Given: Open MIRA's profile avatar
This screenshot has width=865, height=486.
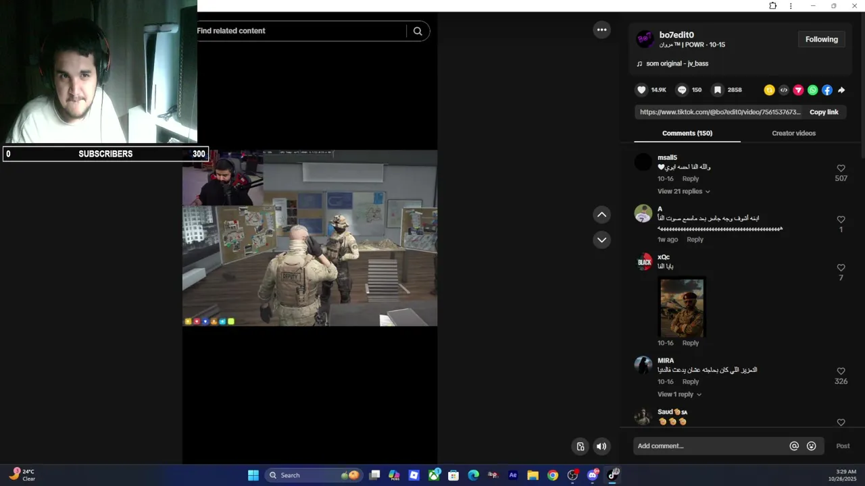Looking at the screenshot, I should (643, 365).
